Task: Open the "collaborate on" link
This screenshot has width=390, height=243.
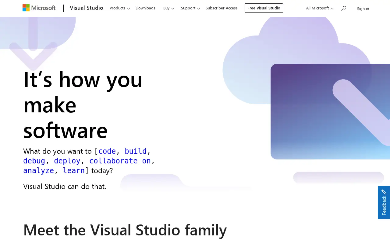Action: (120, 161)
